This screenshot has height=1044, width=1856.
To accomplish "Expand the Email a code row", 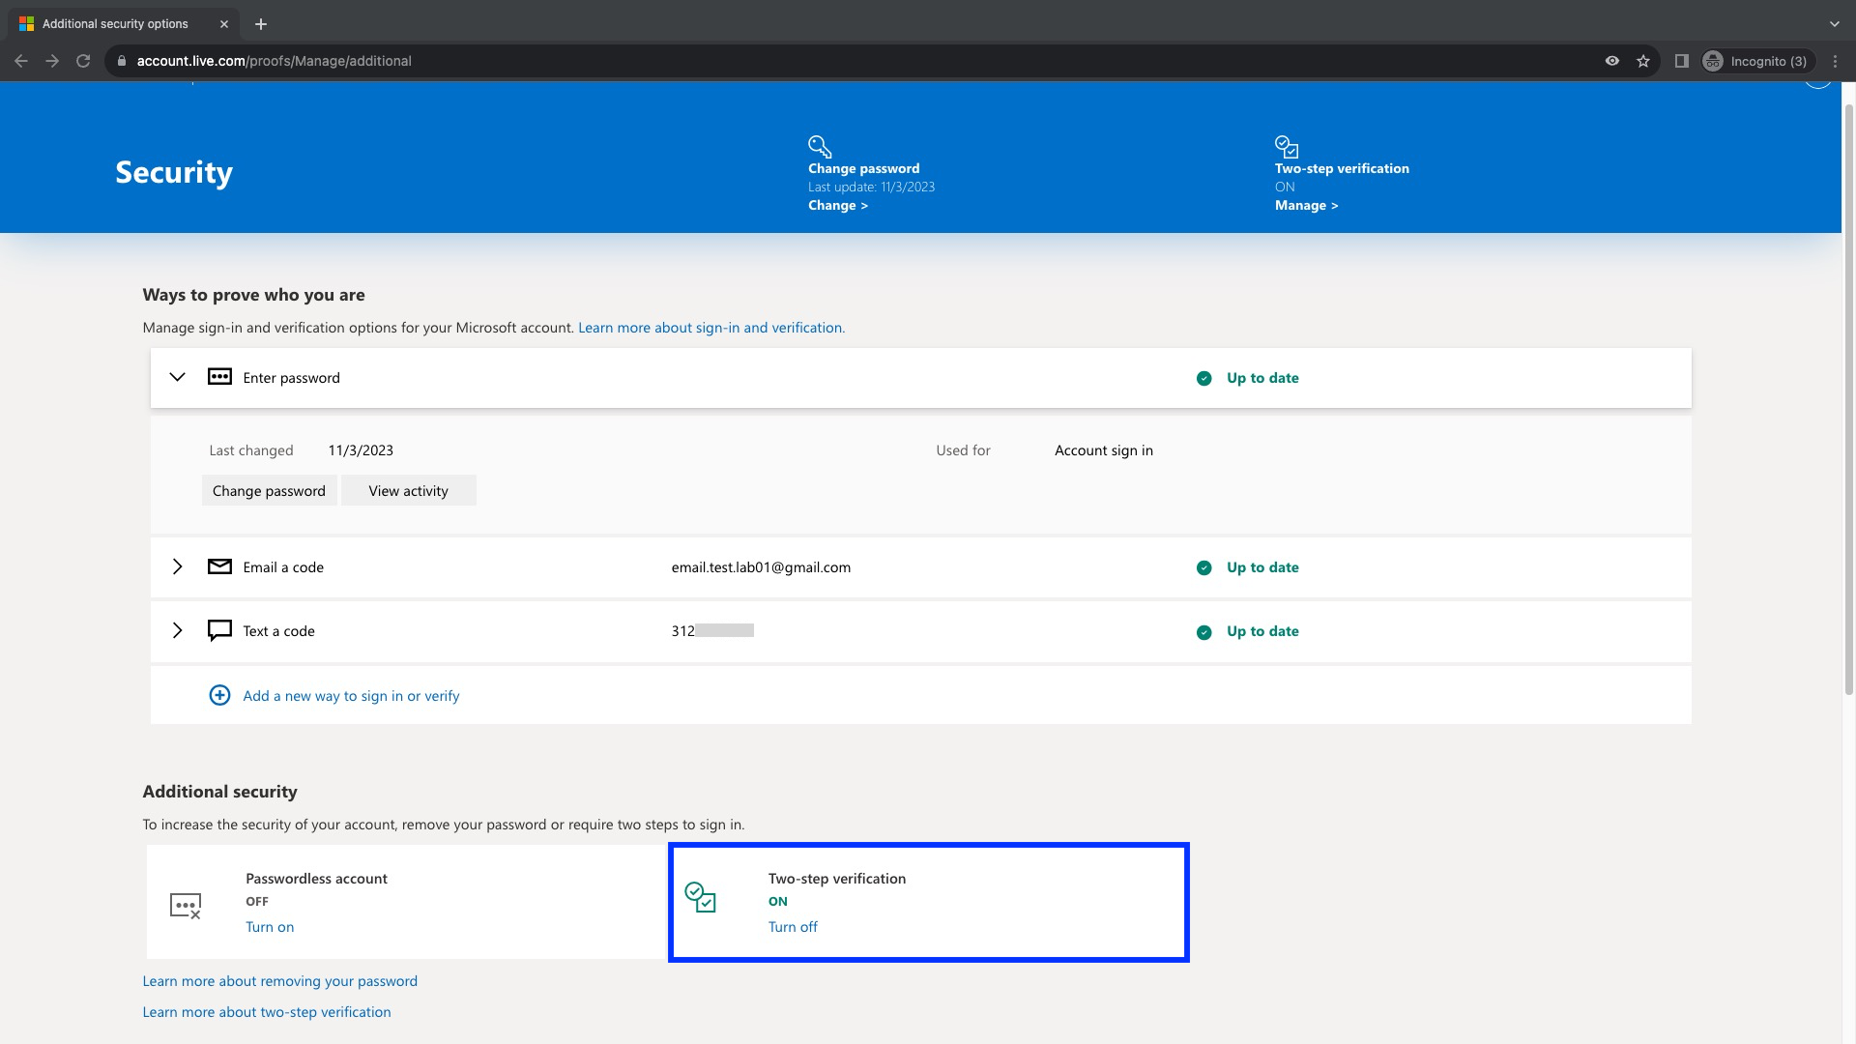I will pyautogui.click(x=177, y=566).
